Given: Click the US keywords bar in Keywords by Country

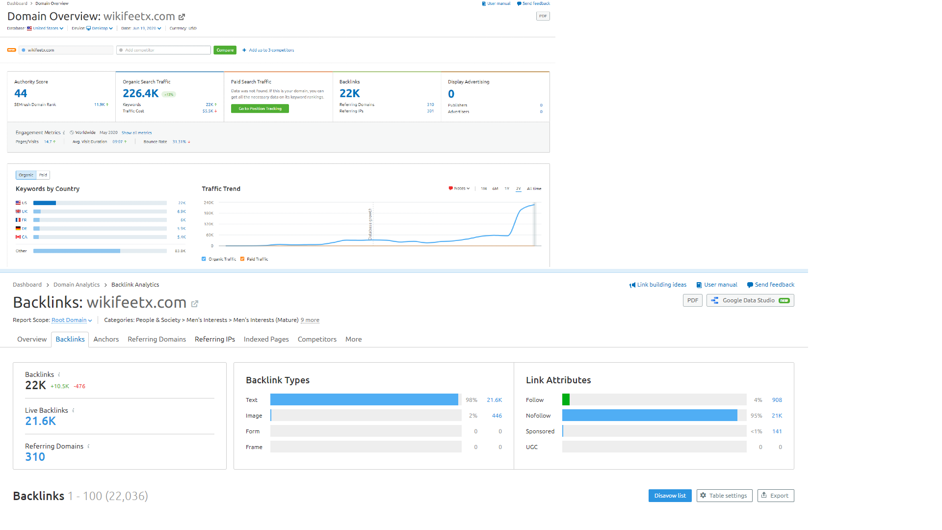Looking at the screenshot, I should 100,203.
